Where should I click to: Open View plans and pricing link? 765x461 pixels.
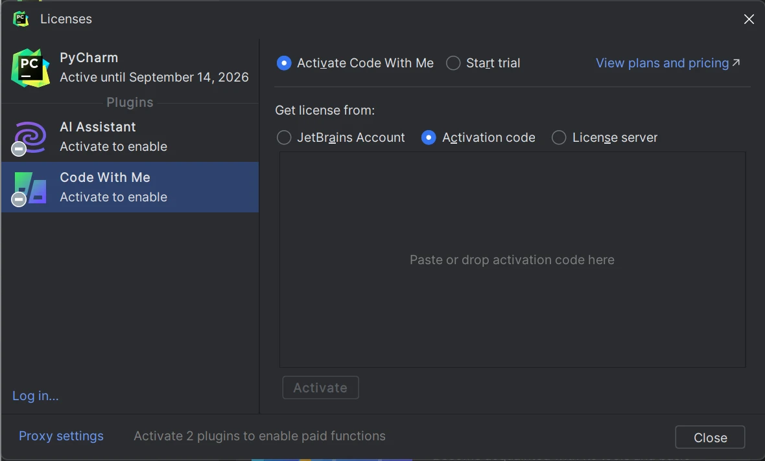(668, 63)
